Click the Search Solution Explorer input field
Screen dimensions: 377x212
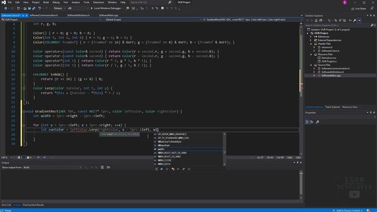(338, 25)
